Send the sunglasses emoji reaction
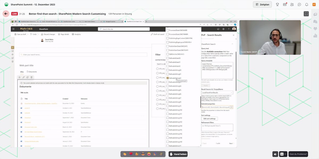 coord(143,154)
